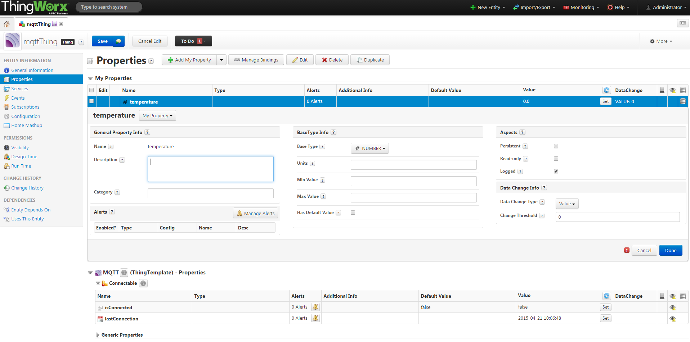Enable the Persistent aspect
The height and width of the screenshot is (342, 690).
click(x=556, y=146)
